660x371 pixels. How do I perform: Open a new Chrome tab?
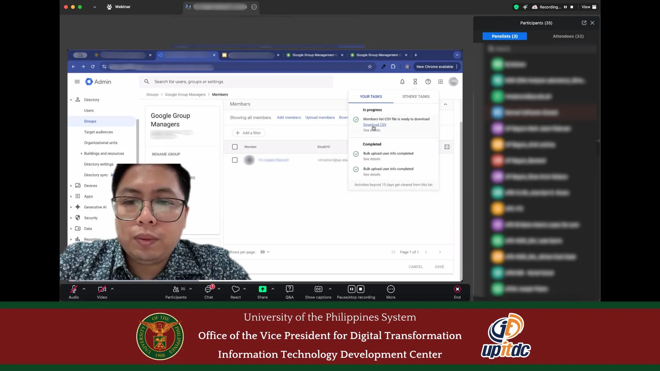click(416, 55)
